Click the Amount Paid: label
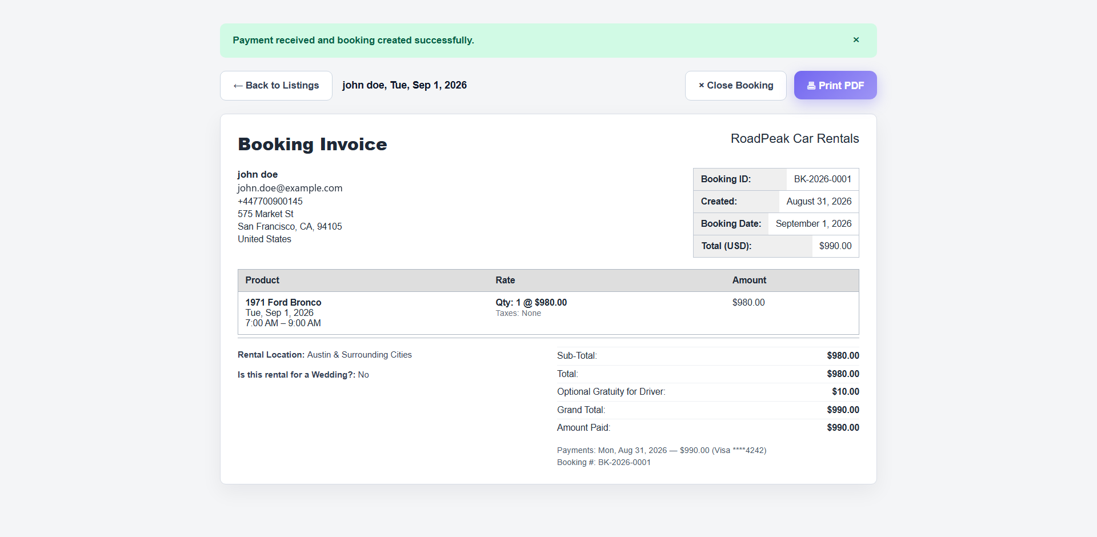The height and width of the screenshot is (537, 1097). point(584,428)
